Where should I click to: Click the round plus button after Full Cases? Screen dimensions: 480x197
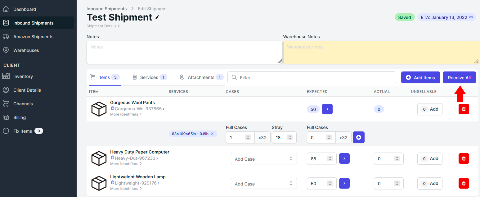pos(359,137)
